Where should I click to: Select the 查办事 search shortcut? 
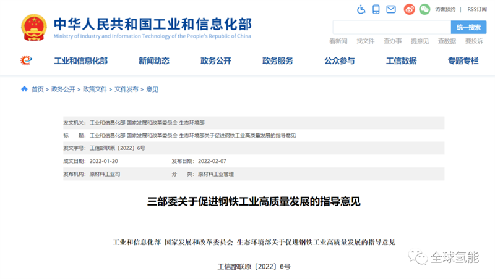[392, 41]
